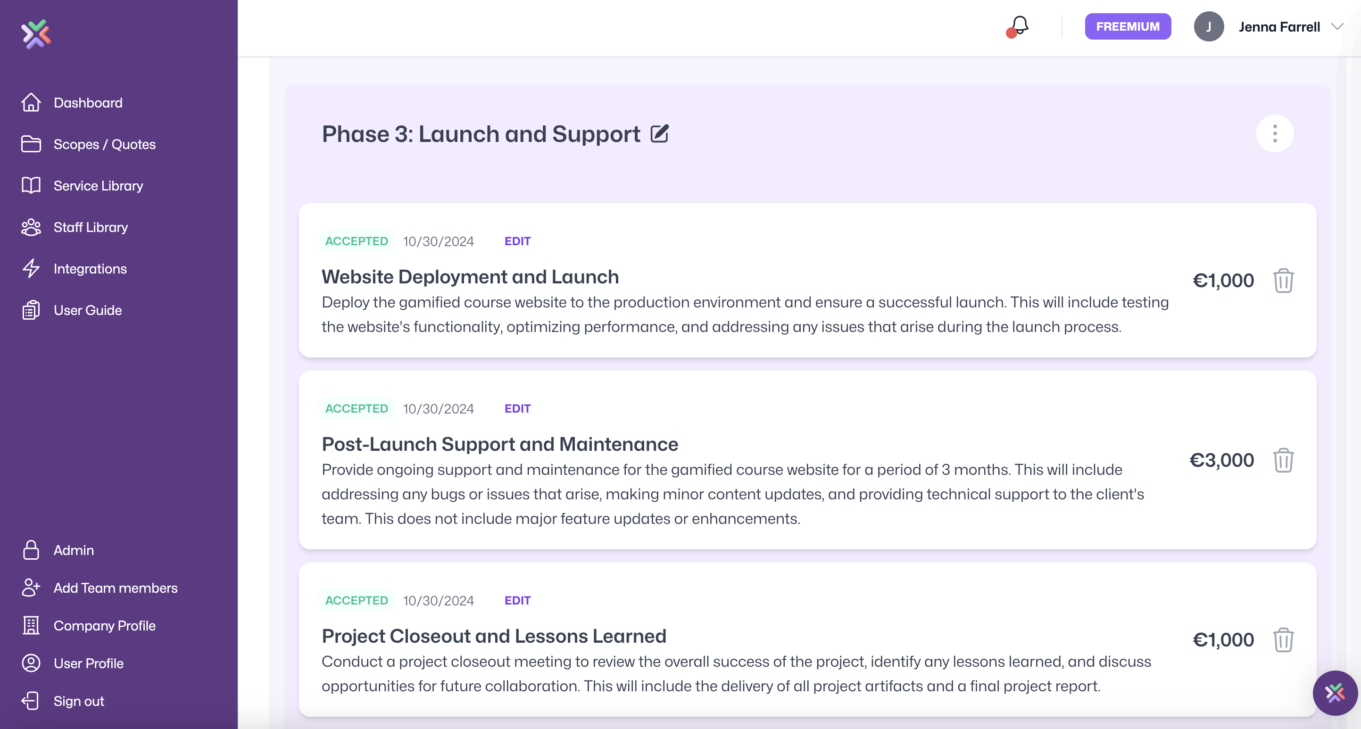Delete the Post-Launch Support and Maintenance item

pyautogui.click(x=1283, y=460)
